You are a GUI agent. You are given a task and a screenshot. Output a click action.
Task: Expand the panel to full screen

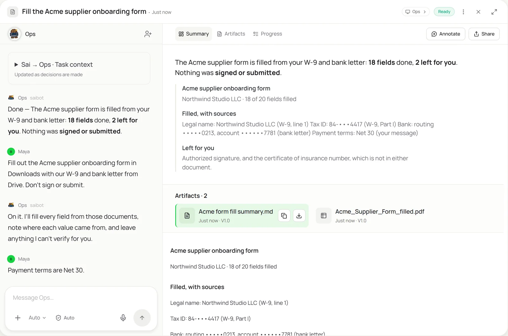click(x=494, y=12)
